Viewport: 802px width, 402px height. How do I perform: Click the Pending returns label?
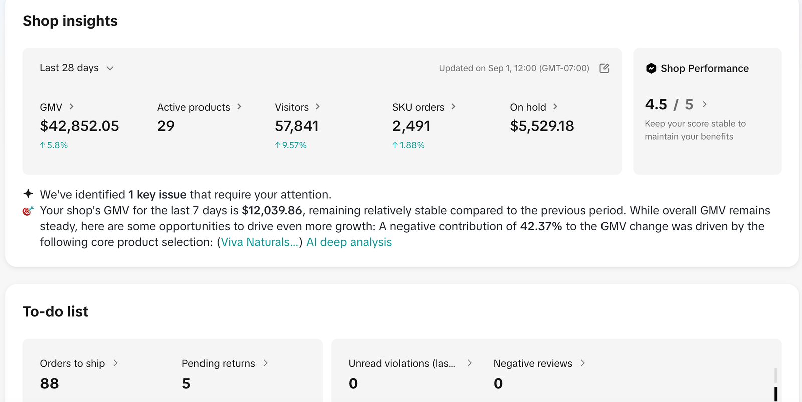(218, 363)
